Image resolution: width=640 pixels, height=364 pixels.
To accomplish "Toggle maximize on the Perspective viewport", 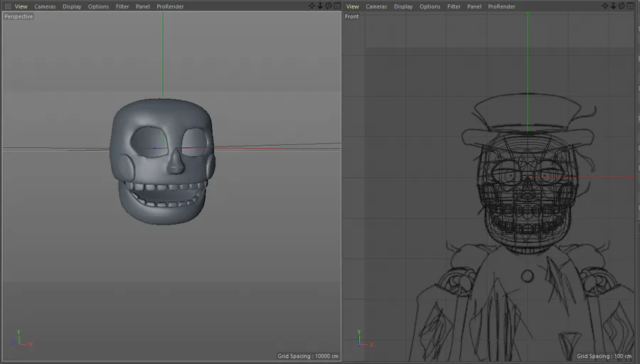I will tap(337, 6).
